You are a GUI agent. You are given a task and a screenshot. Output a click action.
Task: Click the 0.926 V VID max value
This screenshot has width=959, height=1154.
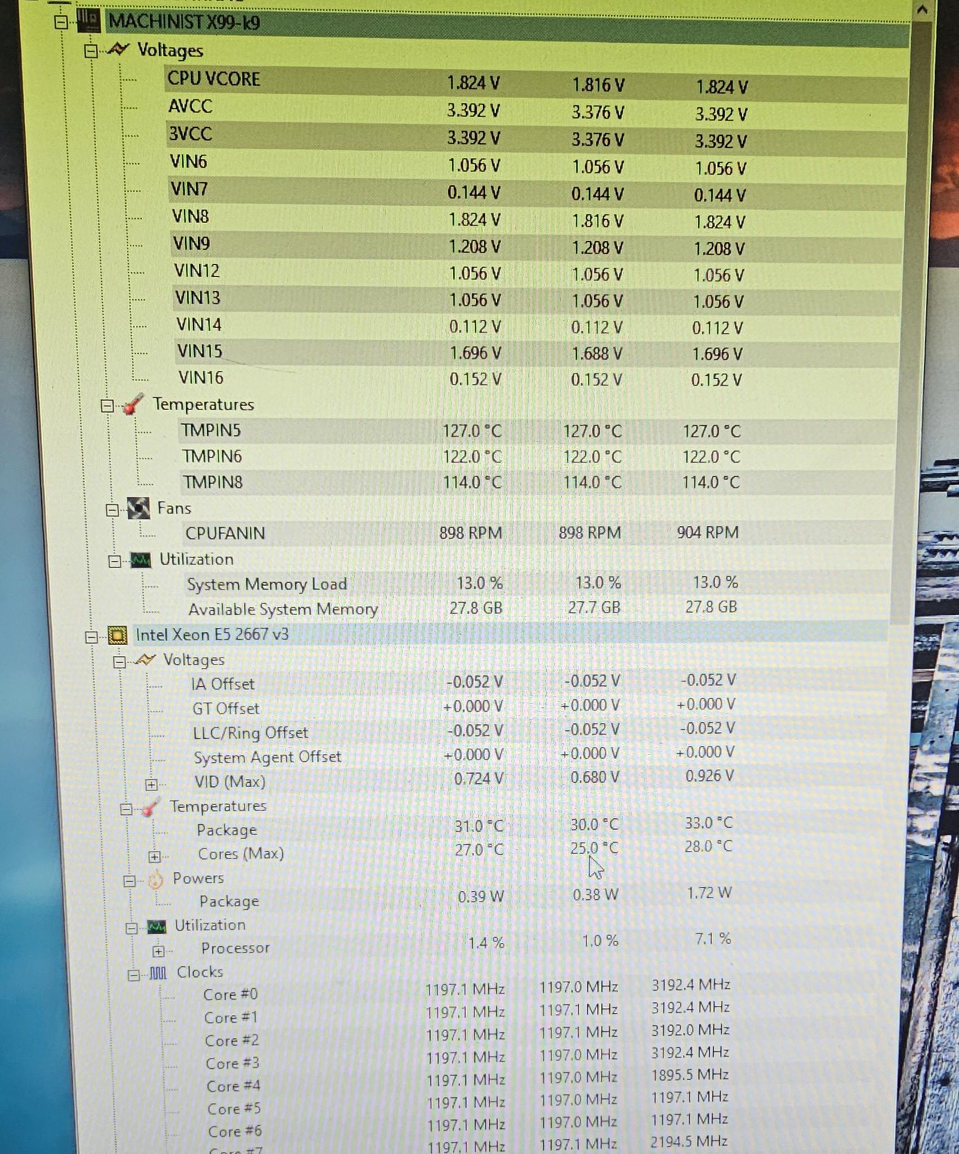click(x=710, y=776)
